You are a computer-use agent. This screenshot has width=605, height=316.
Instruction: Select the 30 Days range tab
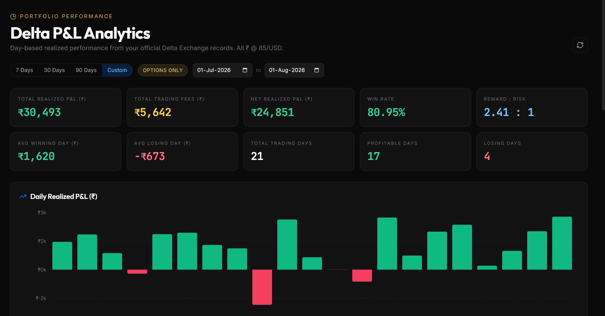(54, 70)
